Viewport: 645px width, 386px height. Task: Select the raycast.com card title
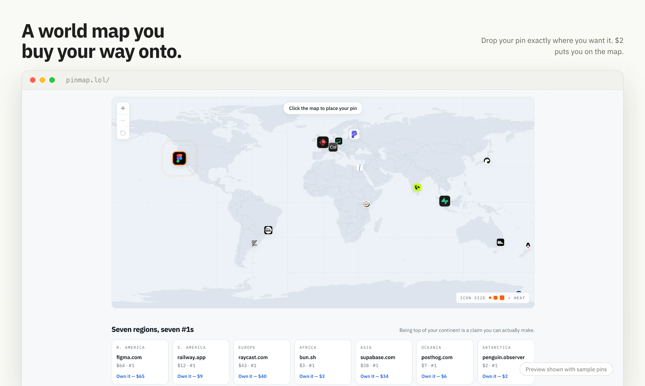pos(253,357)
